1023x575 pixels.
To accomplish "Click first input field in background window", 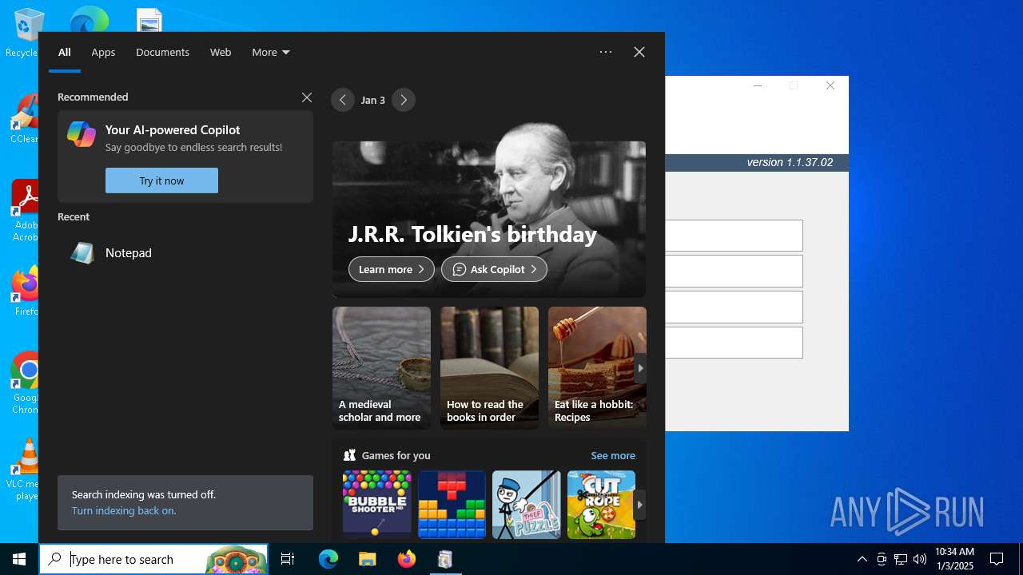I will coord(734,236).
